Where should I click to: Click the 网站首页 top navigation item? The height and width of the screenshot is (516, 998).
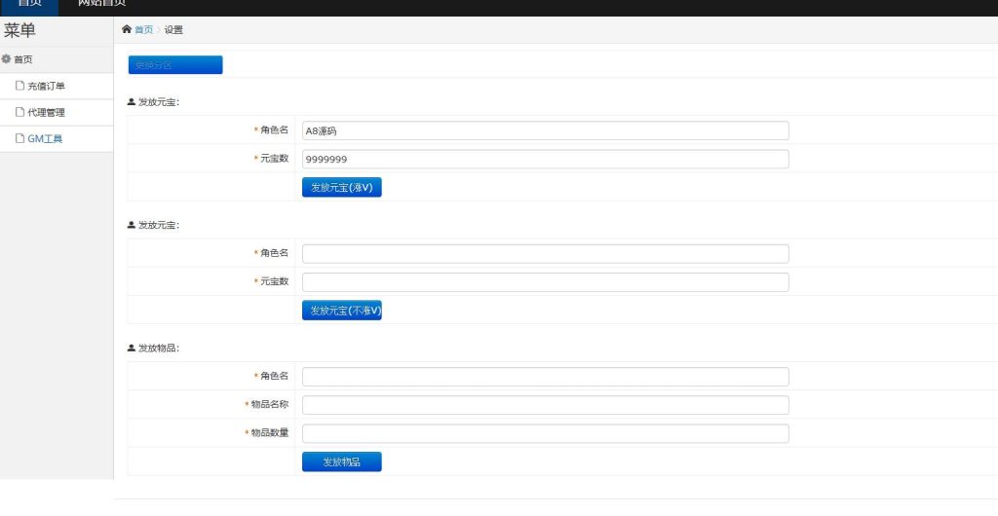(x=101, y=4)
